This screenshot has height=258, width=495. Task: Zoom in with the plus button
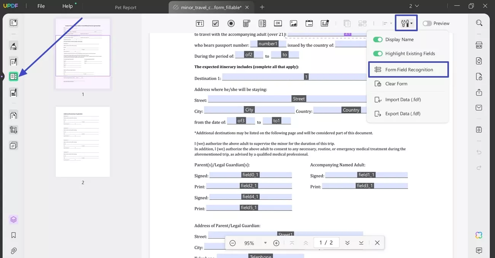276,243
